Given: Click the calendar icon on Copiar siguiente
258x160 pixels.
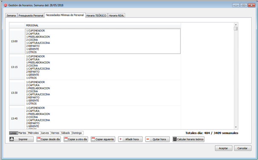Looking at the screenshot, I should click(x=93, y=139).
